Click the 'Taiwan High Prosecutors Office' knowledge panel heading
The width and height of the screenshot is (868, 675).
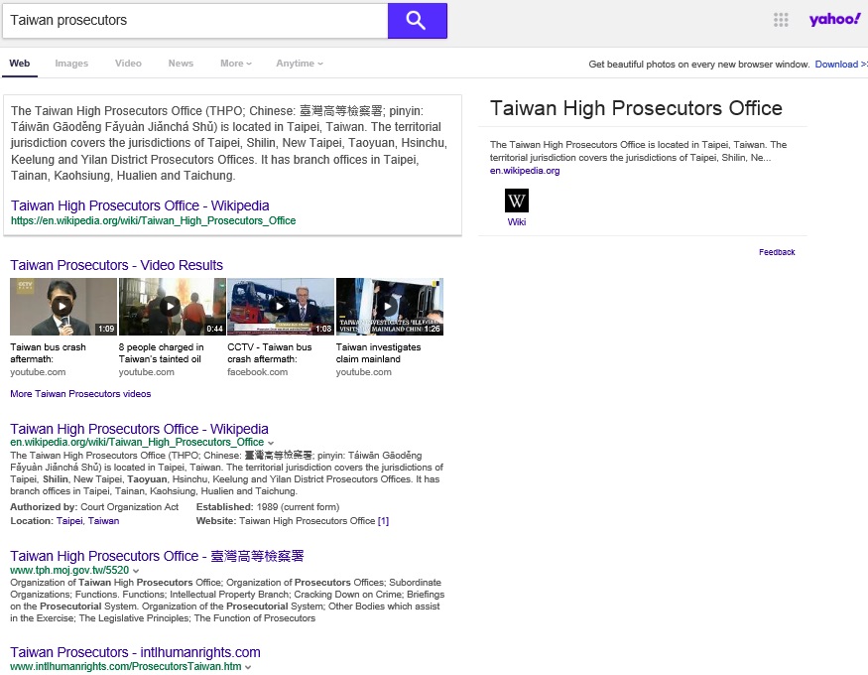click(636, 108)
